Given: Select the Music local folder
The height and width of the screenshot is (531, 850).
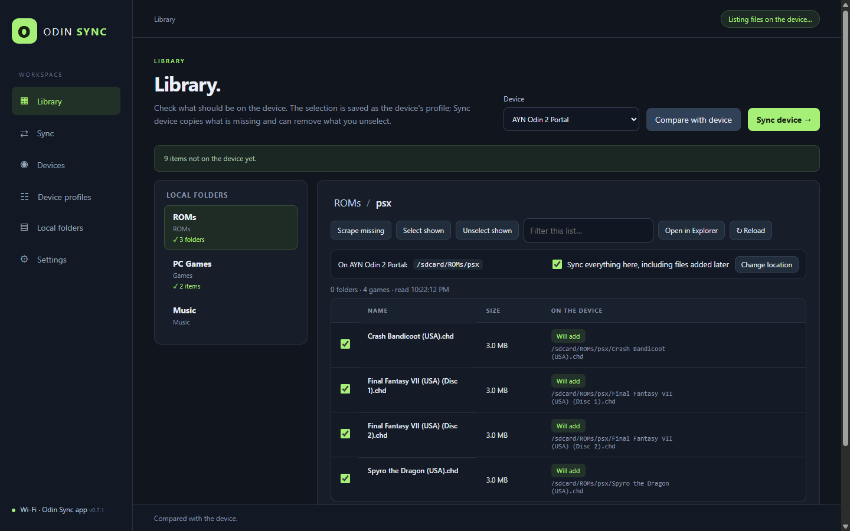Looking at the screenshot, I should (230, 316).
